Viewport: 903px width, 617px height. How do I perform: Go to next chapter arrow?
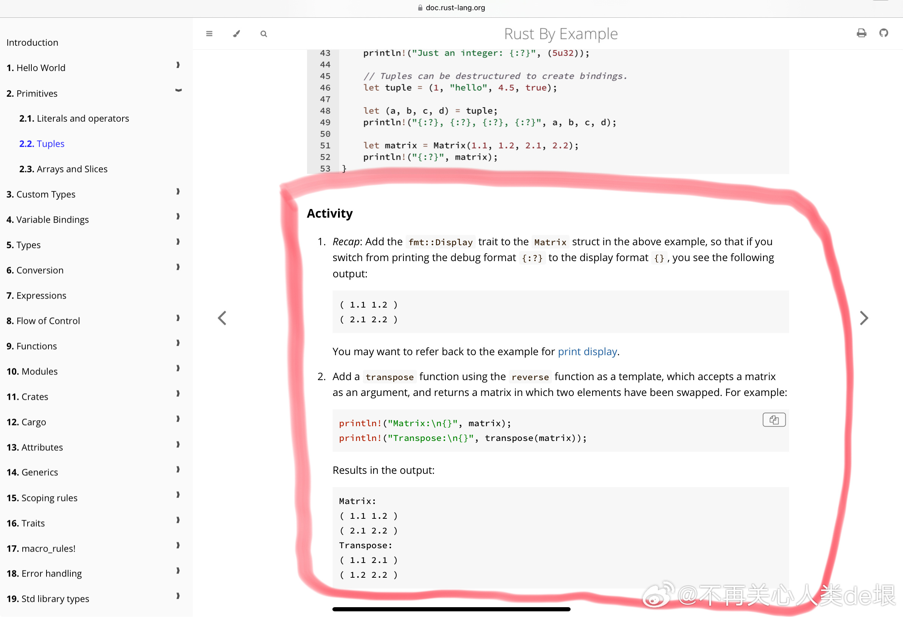point(863,318)
